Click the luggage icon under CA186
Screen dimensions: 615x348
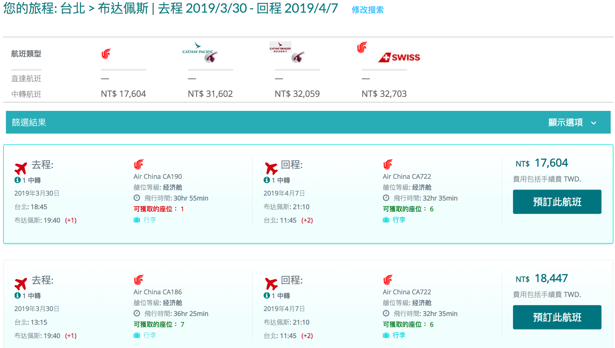point(137,335)
